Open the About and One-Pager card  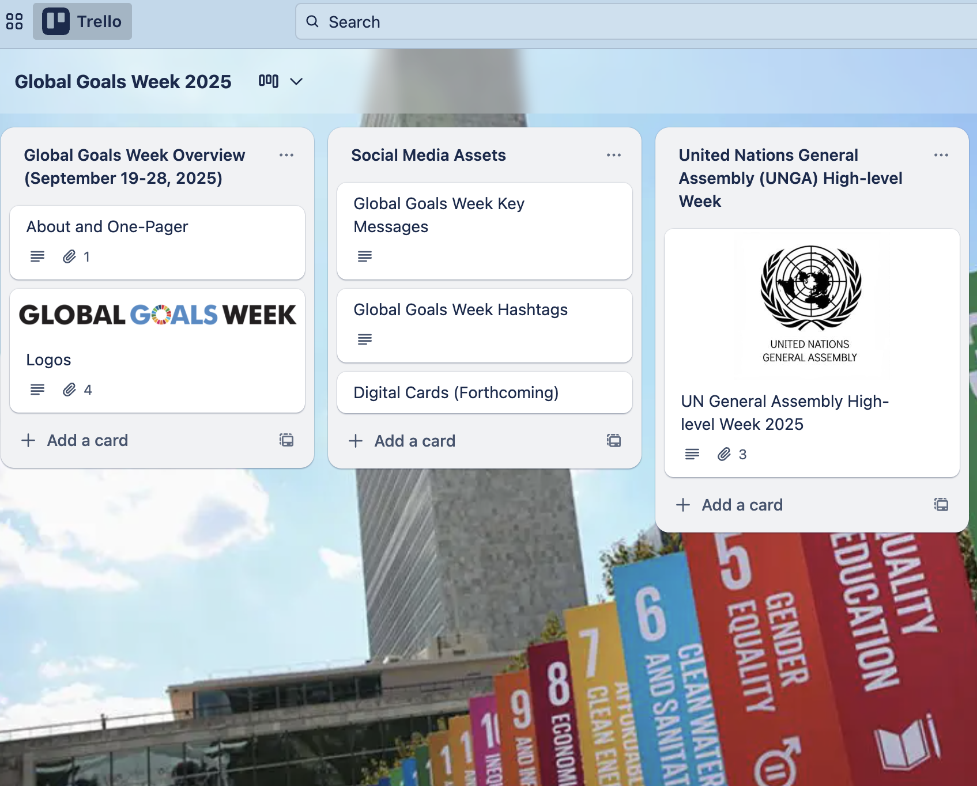click(157, 243)
